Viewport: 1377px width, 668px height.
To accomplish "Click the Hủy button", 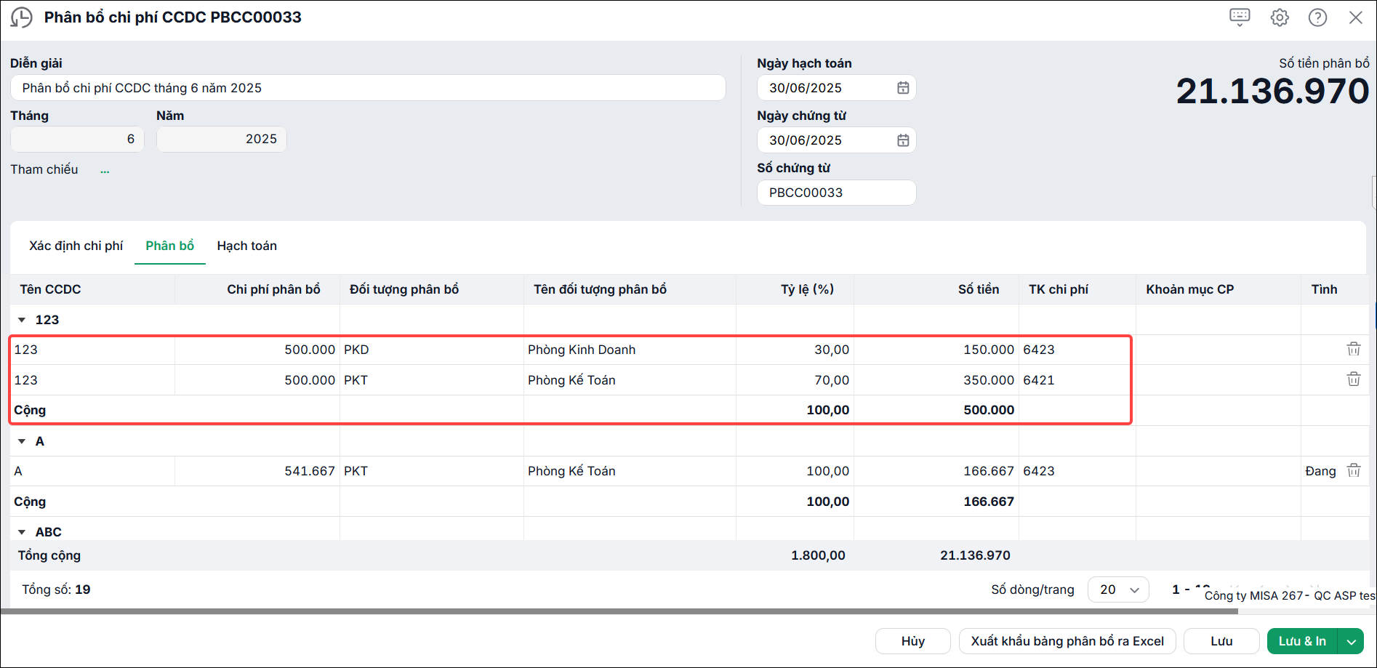I will point(913,641).
